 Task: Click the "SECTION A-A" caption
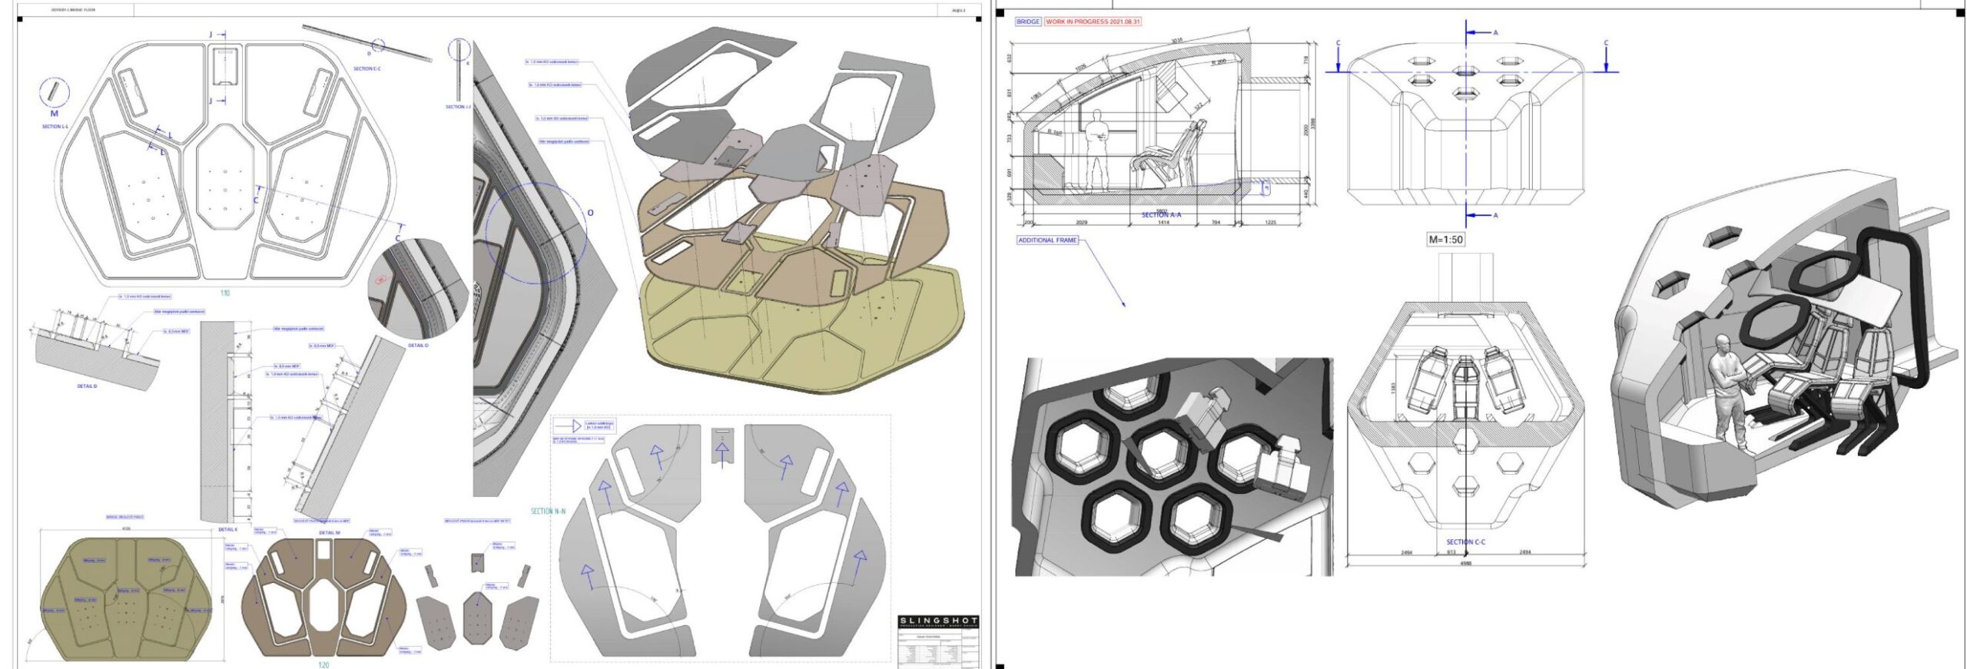pos(1161,215)
